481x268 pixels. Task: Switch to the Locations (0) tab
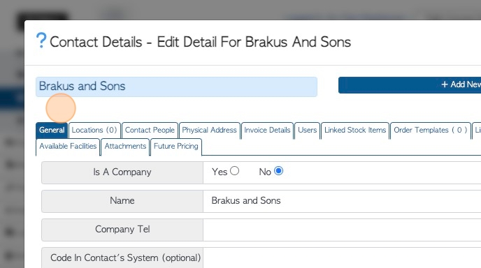click(x=94, y=131)
